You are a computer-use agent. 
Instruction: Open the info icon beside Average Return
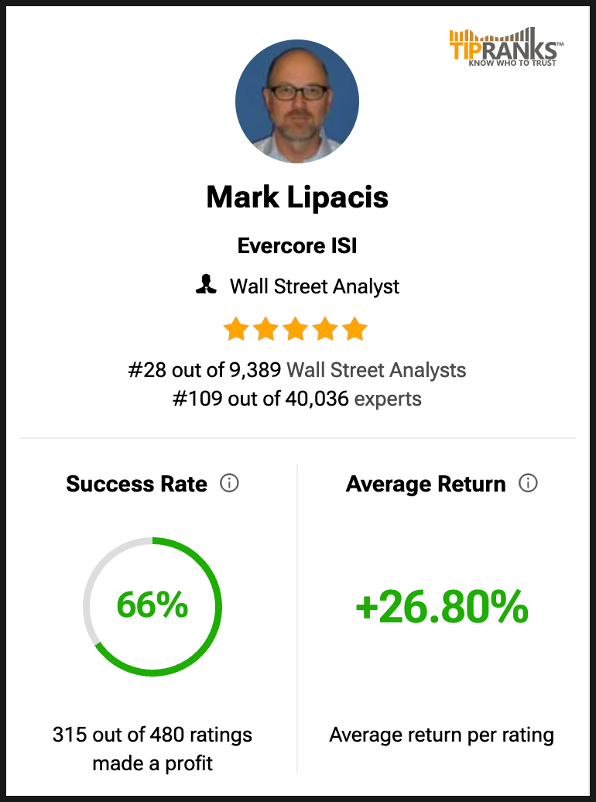tap(528, 483)
